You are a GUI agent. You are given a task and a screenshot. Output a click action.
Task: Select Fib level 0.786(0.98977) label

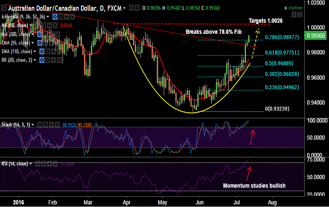282,37
